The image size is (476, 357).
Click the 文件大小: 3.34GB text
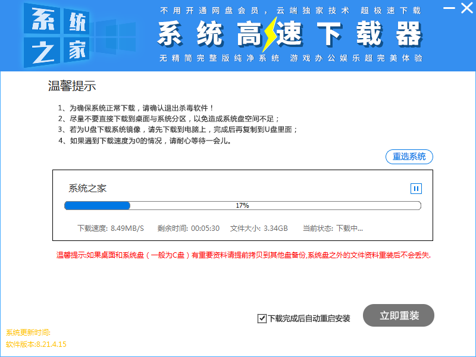coord(259,228)
